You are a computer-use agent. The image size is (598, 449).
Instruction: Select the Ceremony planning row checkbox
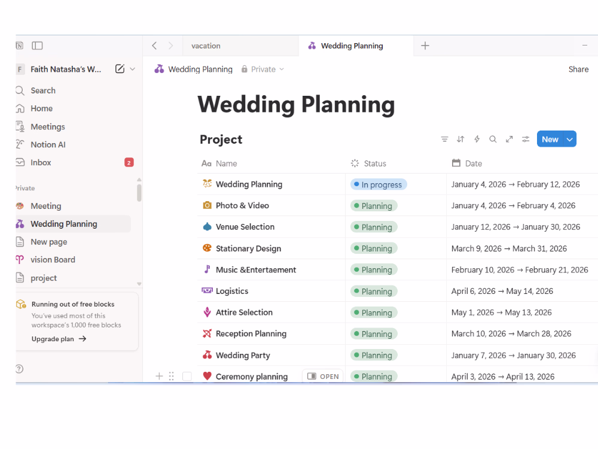tap(187, 377)
